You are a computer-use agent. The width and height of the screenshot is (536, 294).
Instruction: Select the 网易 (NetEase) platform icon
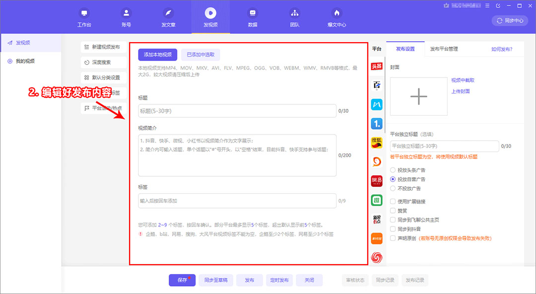pos(377,181)
